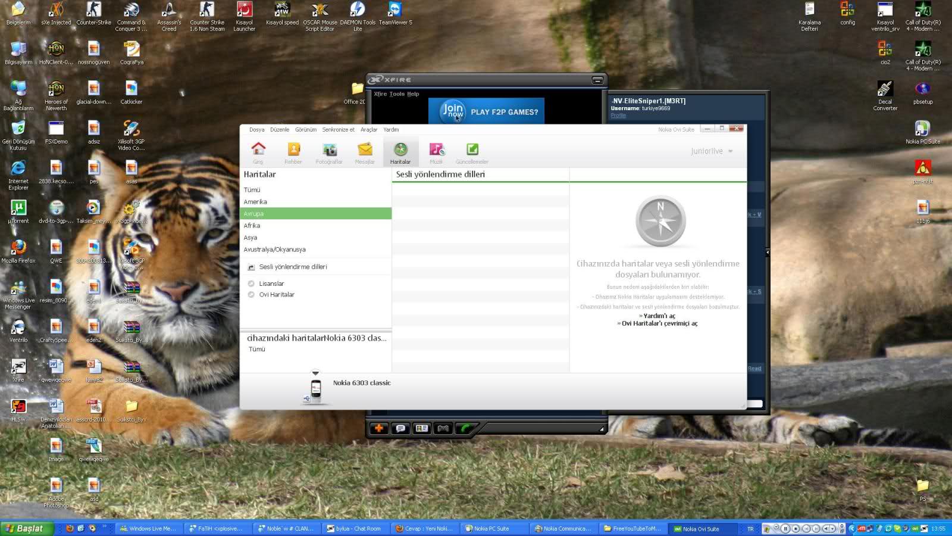This screenshot has width=952, height=536.
Task: Open the Xfire Tools menu
Action: tap(397, 94)
